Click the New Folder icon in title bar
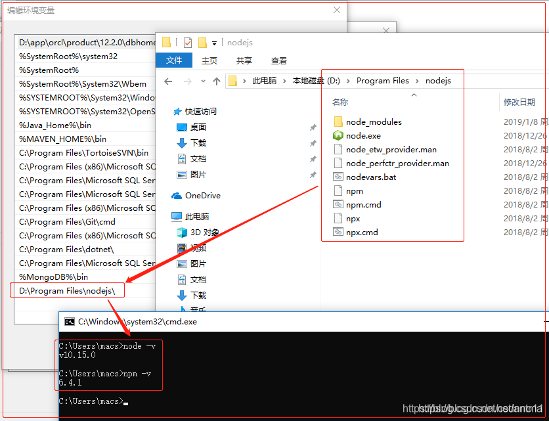Viewport: 549px width, 421px height. click(x=202, y=43)
